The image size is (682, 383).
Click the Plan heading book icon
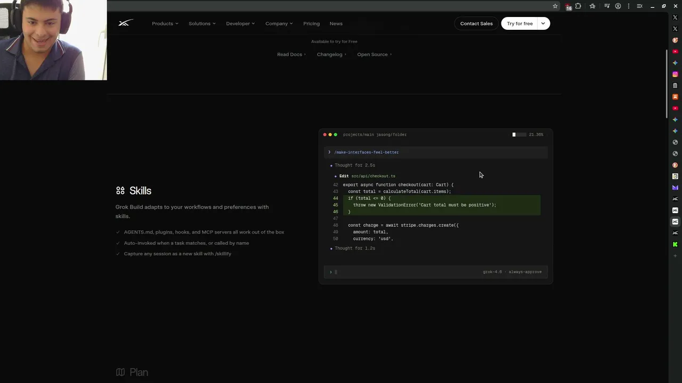[120, 372]
